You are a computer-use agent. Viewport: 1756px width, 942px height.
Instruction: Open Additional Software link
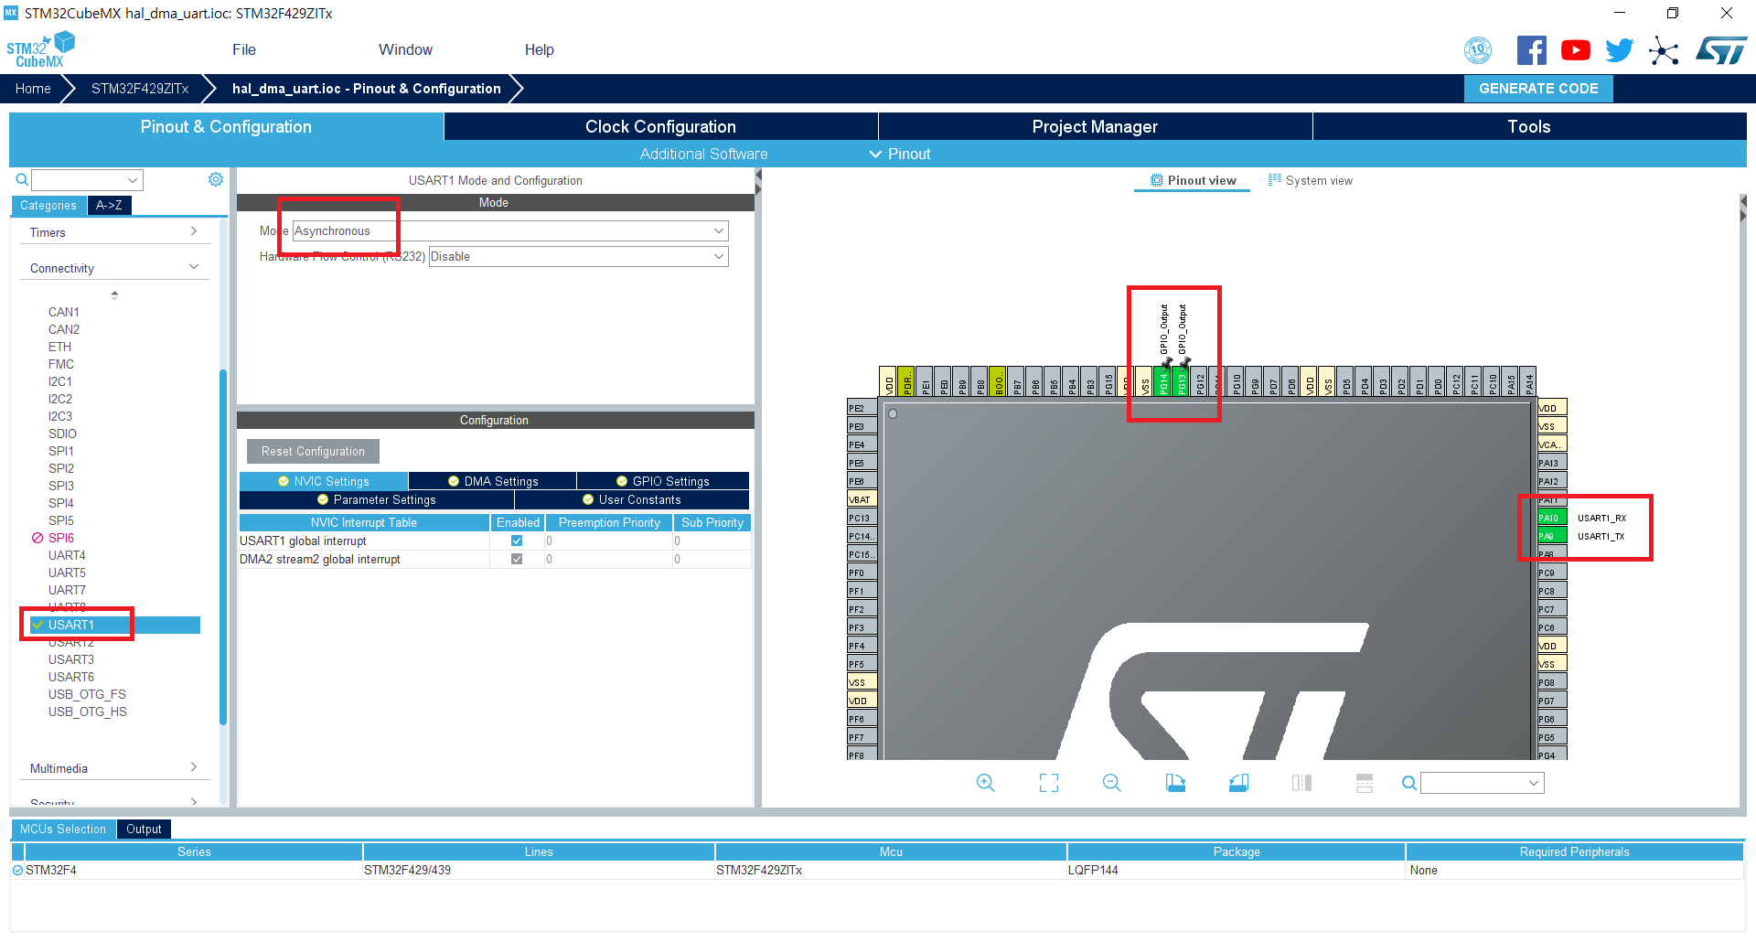703,154
